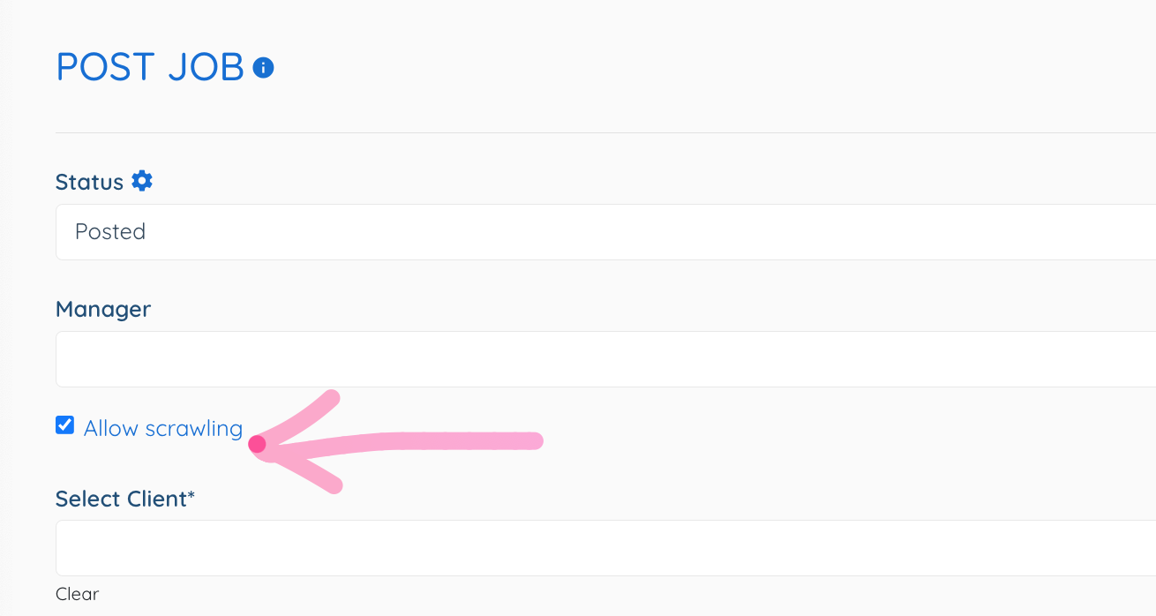Click the Allow scrawling label text
The height and width of the screenshot is (616, 1156).
click(163, 428)
